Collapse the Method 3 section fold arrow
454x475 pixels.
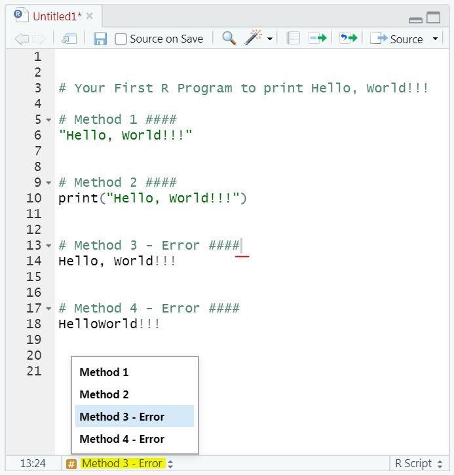tap(48, 246)
